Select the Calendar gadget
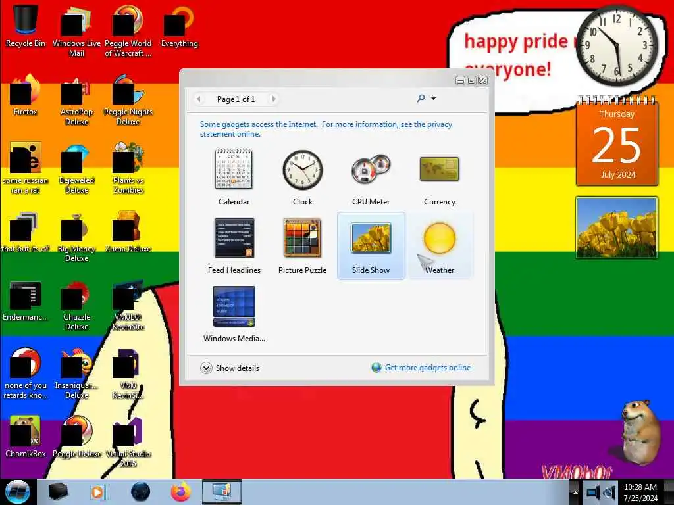Screen dimensions: 674x505 234,178
